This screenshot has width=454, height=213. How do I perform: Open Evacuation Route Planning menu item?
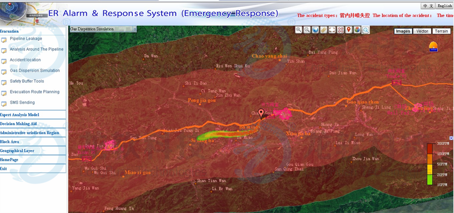pyautogui.click(x=35, y=92)
